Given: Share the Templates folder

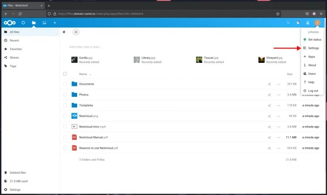Looking at the screenshot, I should (x=269, y=105).
